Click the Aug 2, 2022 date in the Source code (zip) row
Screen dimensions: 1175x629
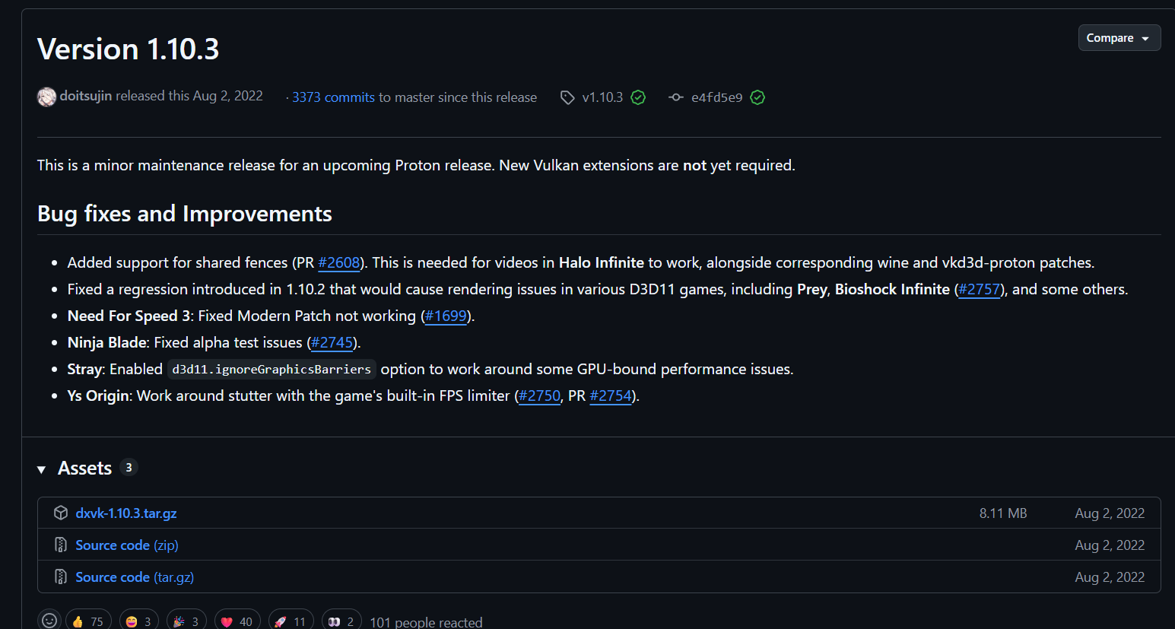pyautogui.click(x=1110, y=545)
